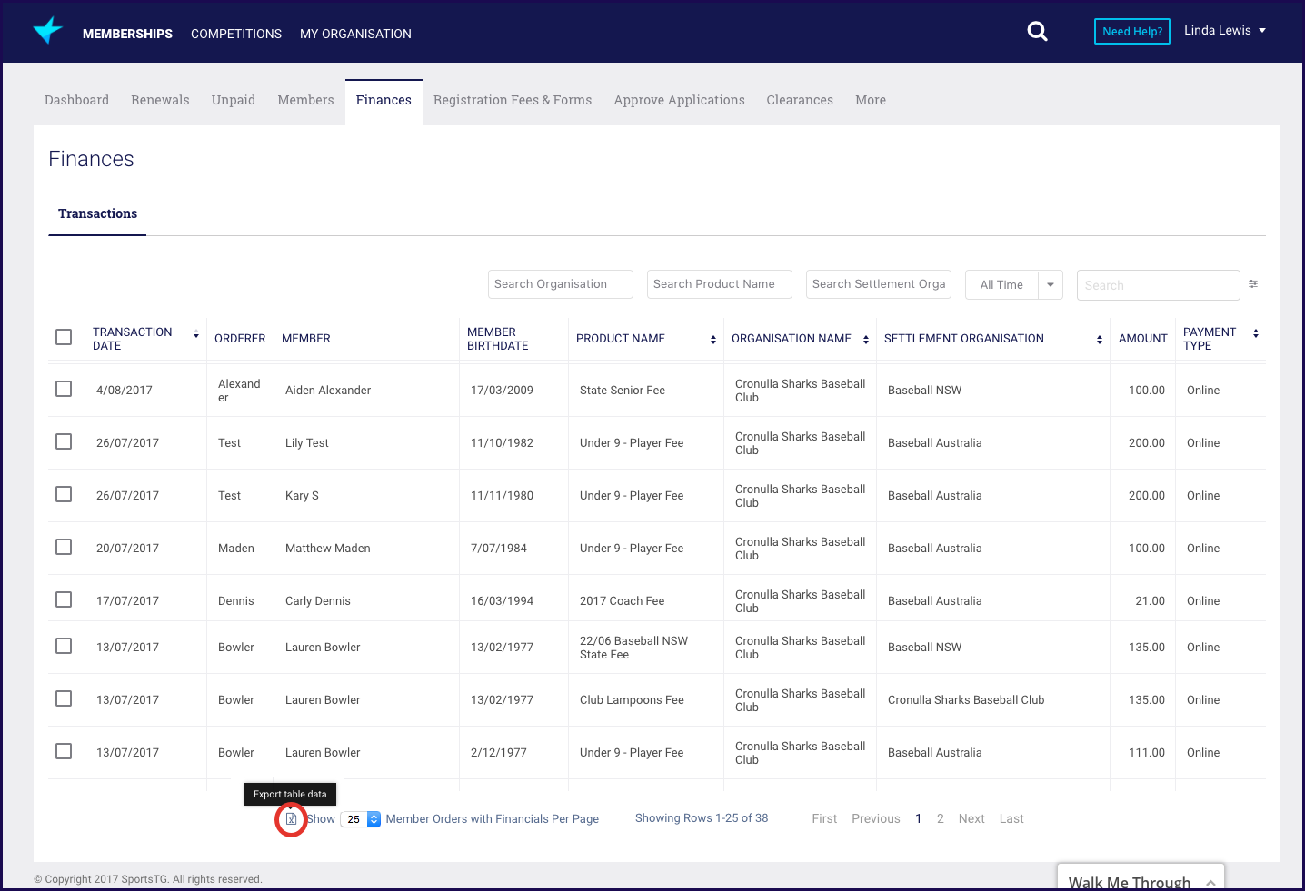Click the 21.00 amount cell

click(x=1151, y=601)
